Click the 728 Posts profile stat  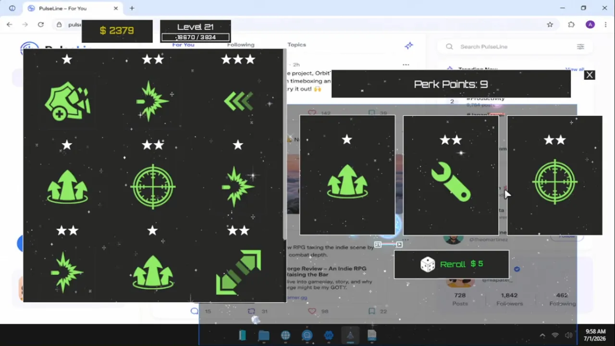point(460,299)
